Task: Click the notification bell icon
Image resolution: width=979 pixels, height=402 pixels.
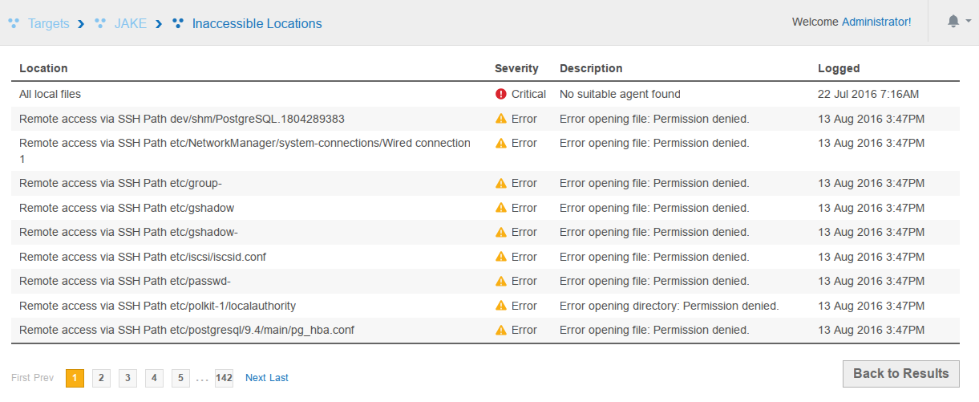Action: 953,22
